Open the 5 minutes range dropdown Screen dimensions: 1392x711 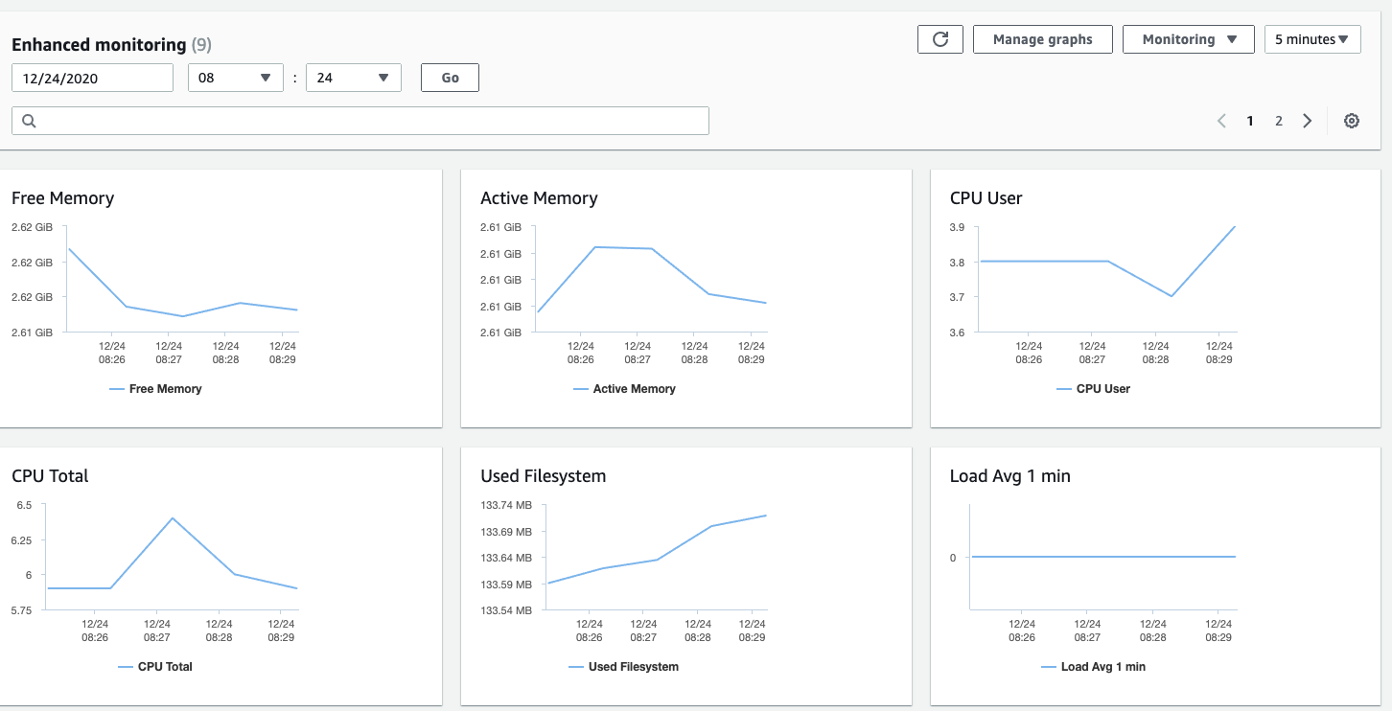click(x=1312, y=39)
